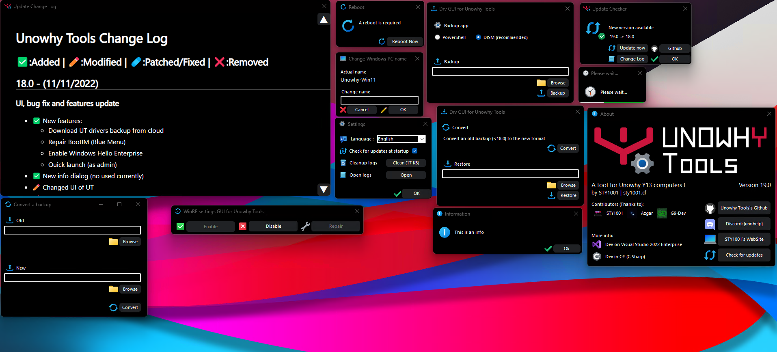
Task: Open STY1001's WebSite button
Action: (744, 239)
